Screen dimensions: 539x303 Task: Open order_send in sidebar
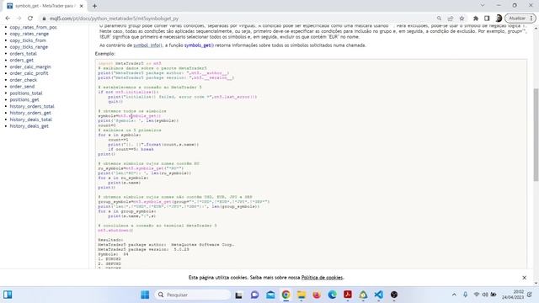point(22,87)
